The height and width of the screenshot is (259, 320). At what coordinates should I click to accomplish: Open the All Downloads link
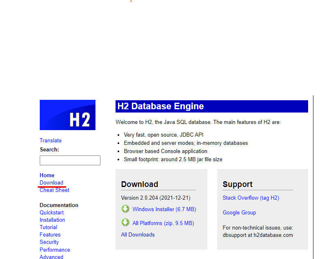click(x=138, y=235)
